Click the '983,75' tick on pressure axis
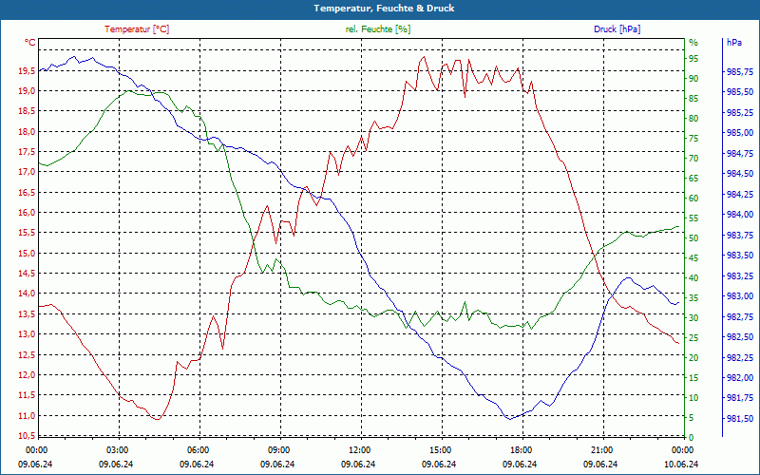 click(x=740, y=235)
